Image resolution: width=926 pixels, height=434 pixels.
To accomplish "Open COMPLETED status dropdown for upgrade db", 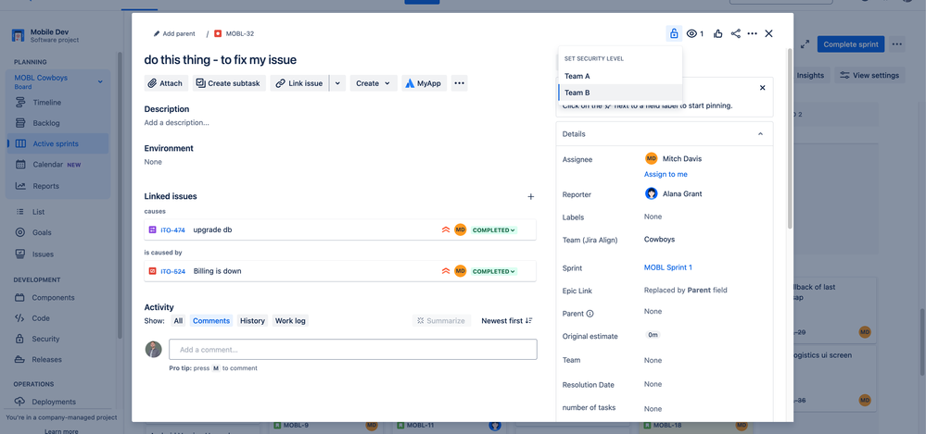I will [x=494, y=230].
